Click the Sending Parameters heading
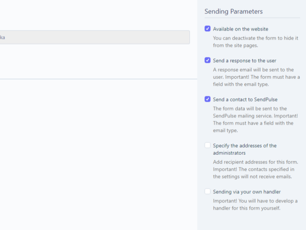 (233, 11)
